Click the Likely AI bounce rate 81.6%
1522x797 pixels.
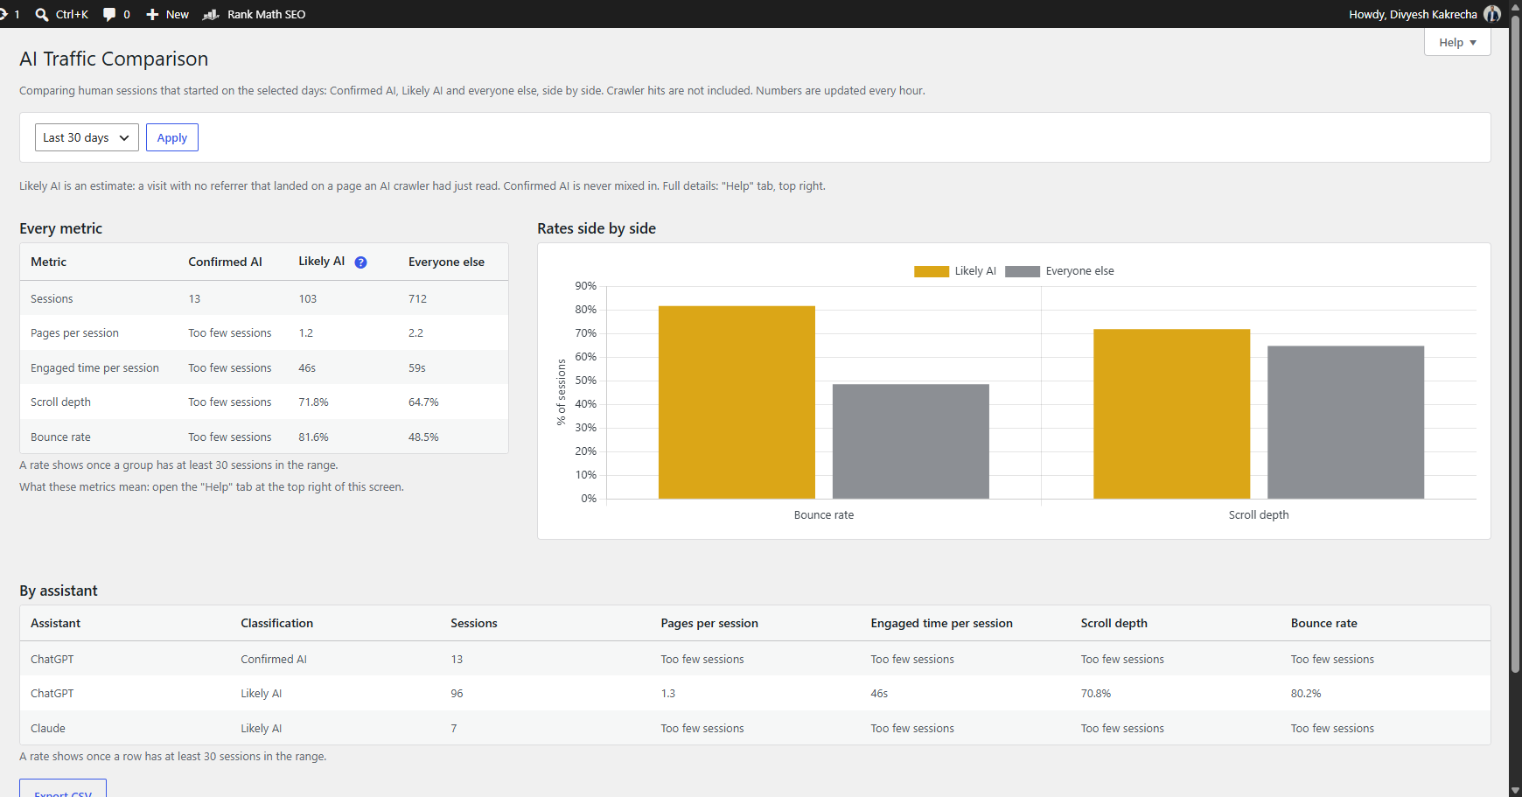313,437
